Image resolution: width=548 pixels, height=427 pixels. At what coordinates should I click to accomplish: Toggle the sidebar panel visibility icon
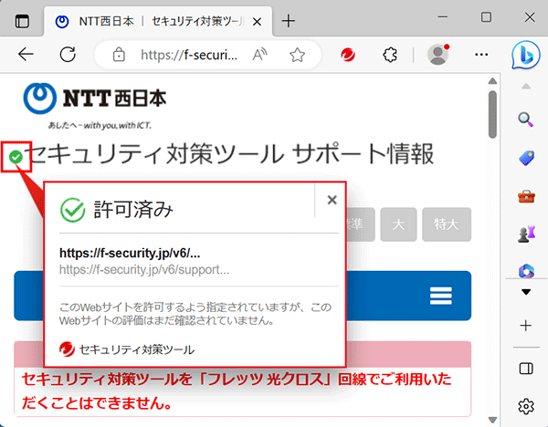[525, 368]
